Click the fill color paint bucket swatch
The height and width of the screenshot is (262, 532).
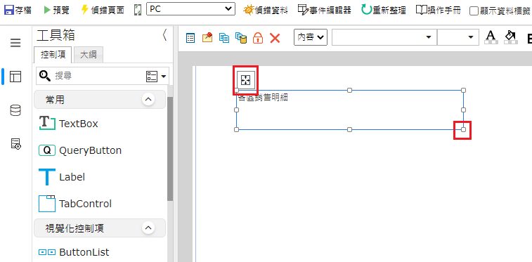pyautogui.click(x=511, y=37)
